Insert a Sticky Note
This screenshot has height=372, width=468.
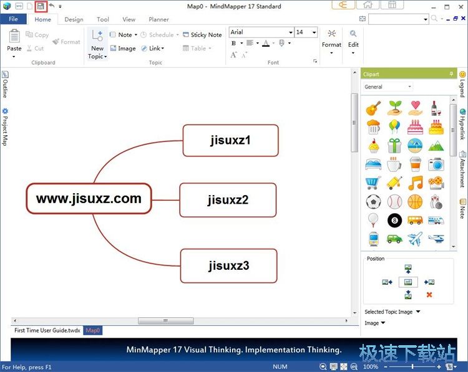pyautogui.click(x=202, y=35)
